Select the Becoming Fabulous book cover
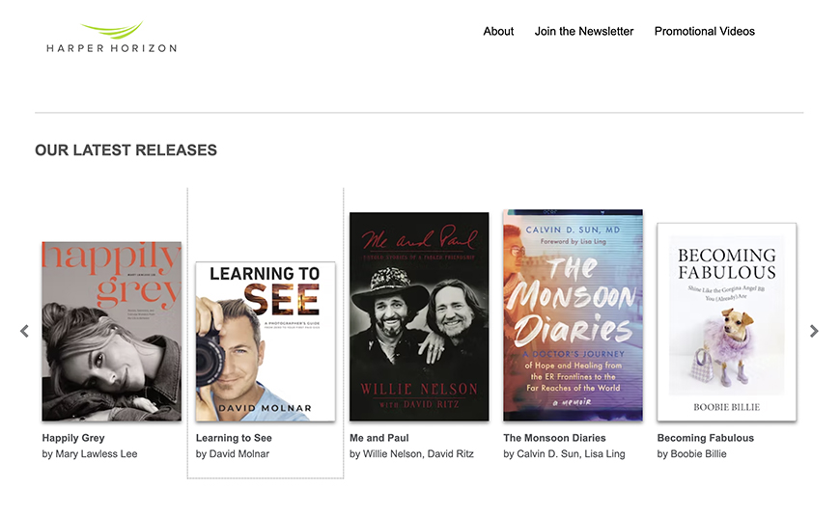The width and height of the screenshot is (840, 516). click(x=726, y=322)
